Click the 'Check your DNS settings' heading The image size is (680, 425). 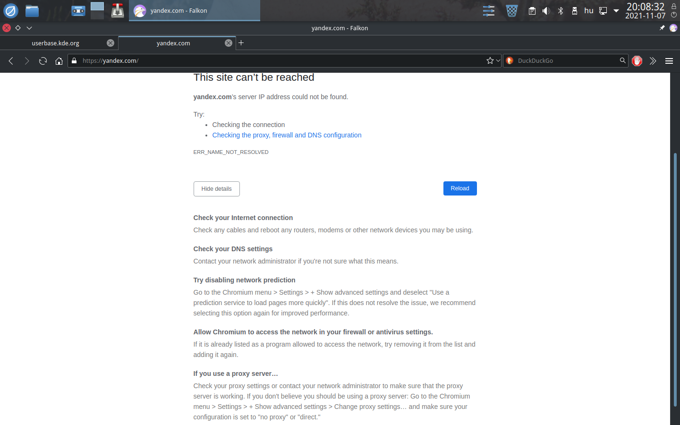coord(233,249)
